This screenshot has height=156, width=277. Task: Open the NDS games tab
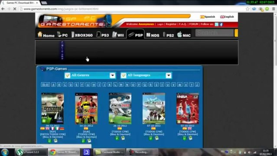[x=153, y=35]
